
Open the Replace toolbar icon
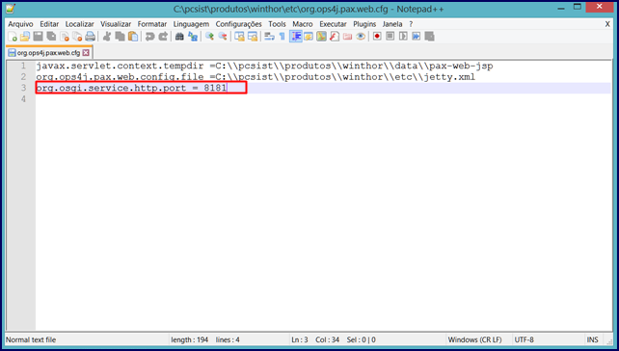click(x=193, y=37)
